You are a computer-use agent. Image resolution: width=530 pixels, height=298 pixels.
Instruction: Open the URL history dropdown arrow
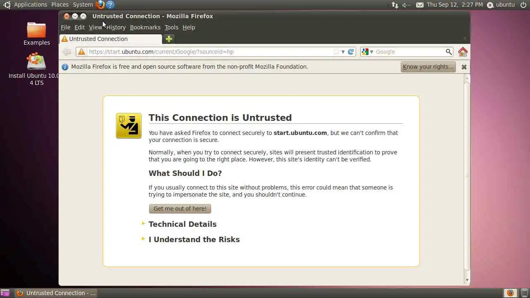343,52
